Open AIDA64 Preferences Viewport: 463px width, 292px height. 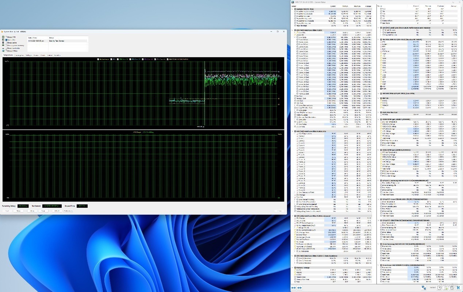click(x=69, y=211)
